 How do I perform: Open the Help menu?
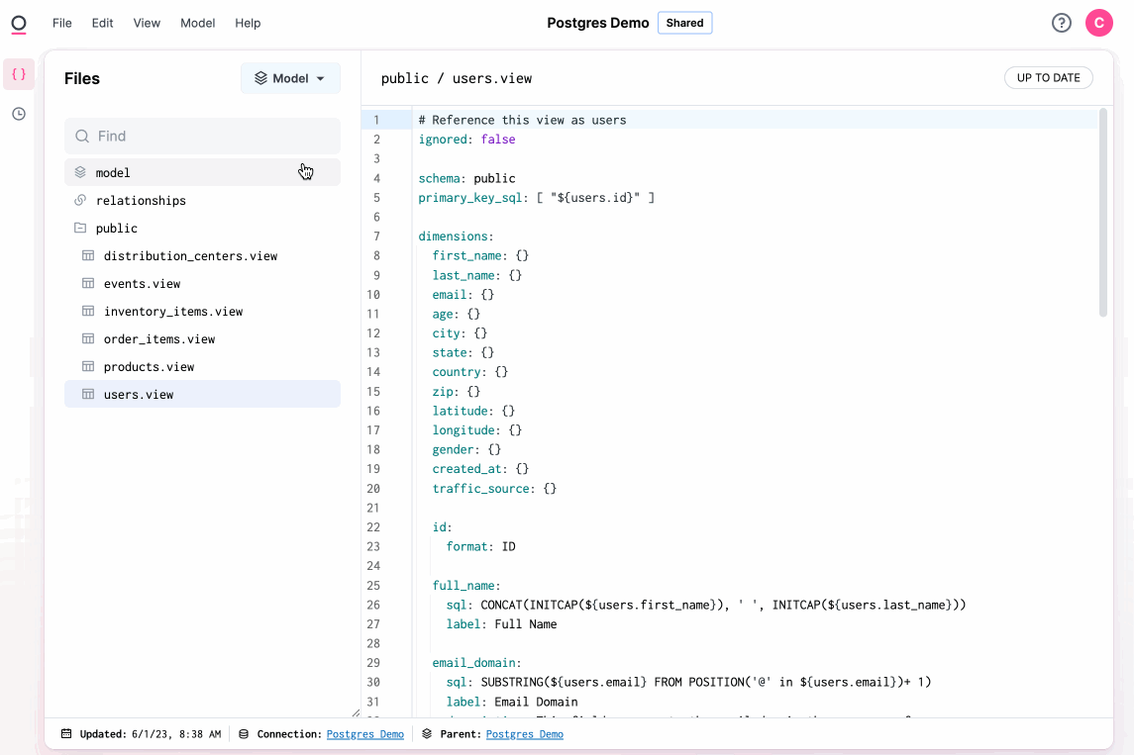pyautogui.click(x=248, y=23)
